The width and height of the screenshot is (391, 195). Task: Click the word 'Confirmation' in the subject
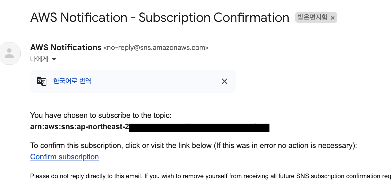pyautogui.click(x=251, y=18)
